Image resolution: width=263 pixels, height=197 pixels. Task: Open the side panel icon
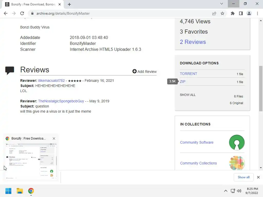[x=241, y=13]
